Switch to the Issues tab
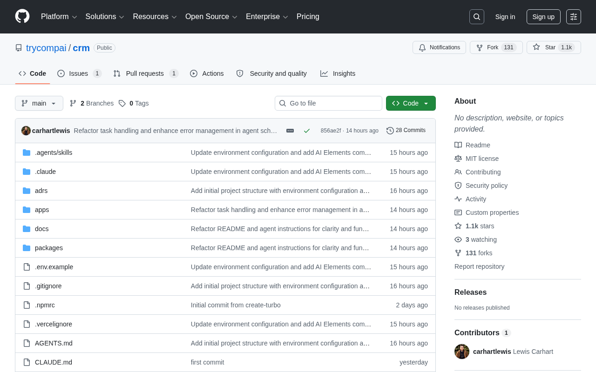This screenshot has height=372, width=596. click(x=80, y=73)
